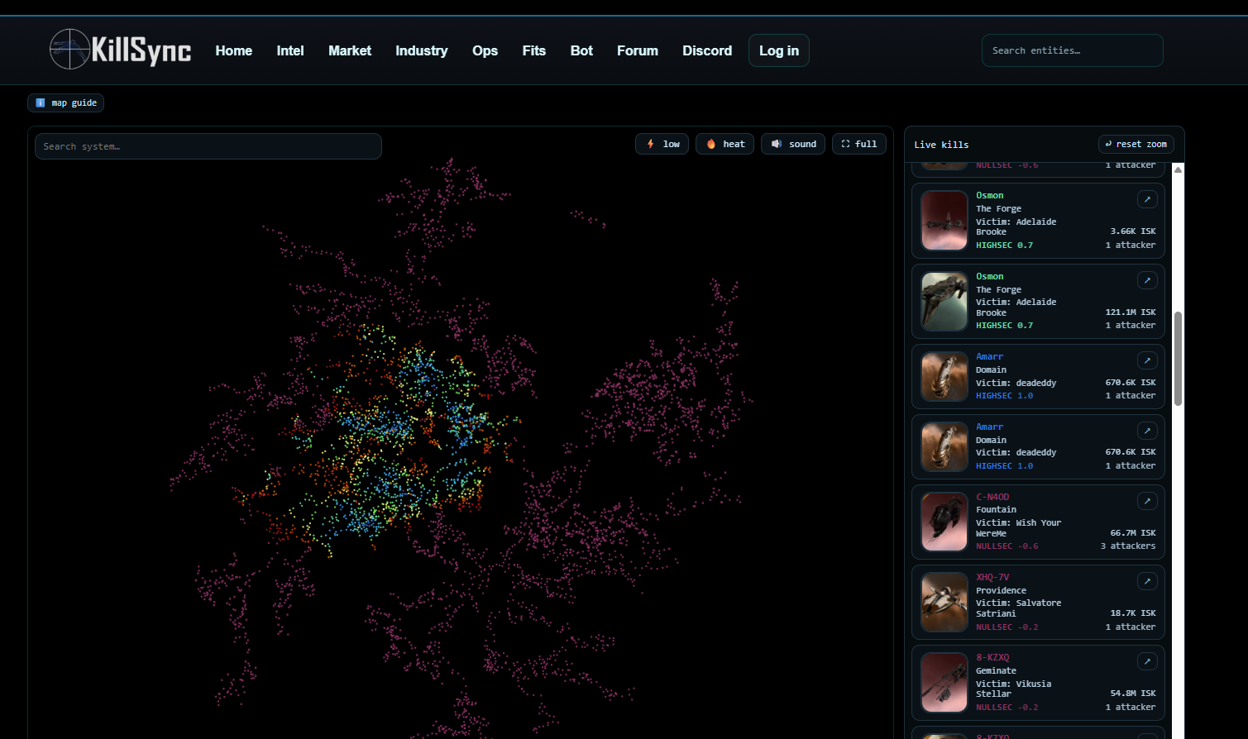This screenshot has height=739, width=1248.
Task: Click the Live kills scrollbar thumb
Action: coord(1178,358)
